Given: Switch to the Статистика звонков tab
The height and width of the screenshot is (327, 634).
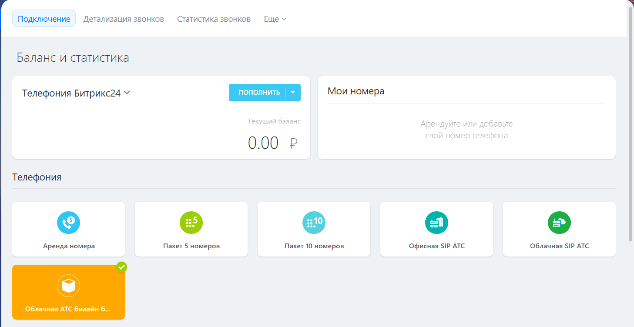Looking at the screenshot, I should click(x=214, y=19).
